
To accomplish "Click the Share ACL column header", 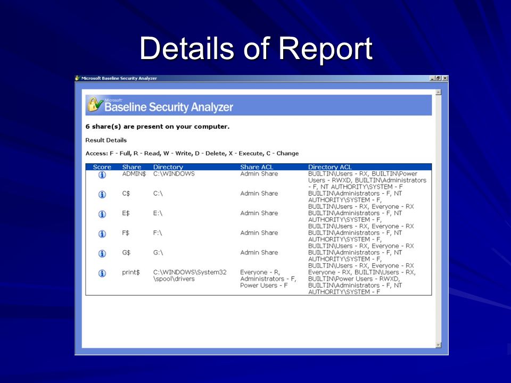I will (x=257, y=167).
